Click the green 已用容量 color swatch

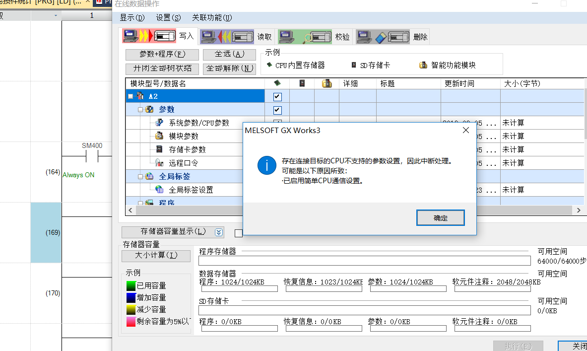(x=131, y=286)
